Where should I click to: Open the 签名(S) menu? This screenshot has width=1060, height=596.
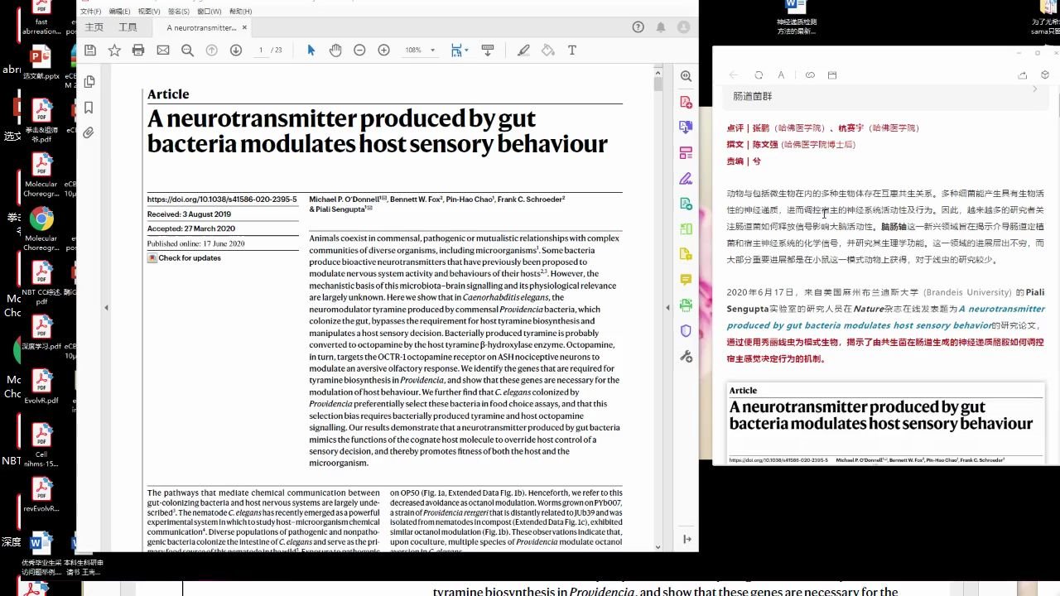coord(178,12)
